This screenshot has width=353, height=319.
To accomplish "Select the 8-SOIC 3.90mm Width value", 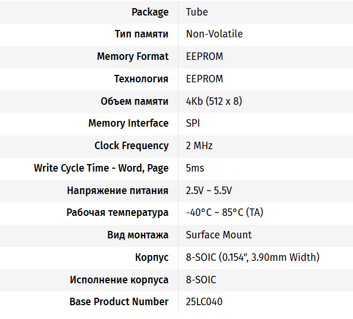I will click(252, 257).
